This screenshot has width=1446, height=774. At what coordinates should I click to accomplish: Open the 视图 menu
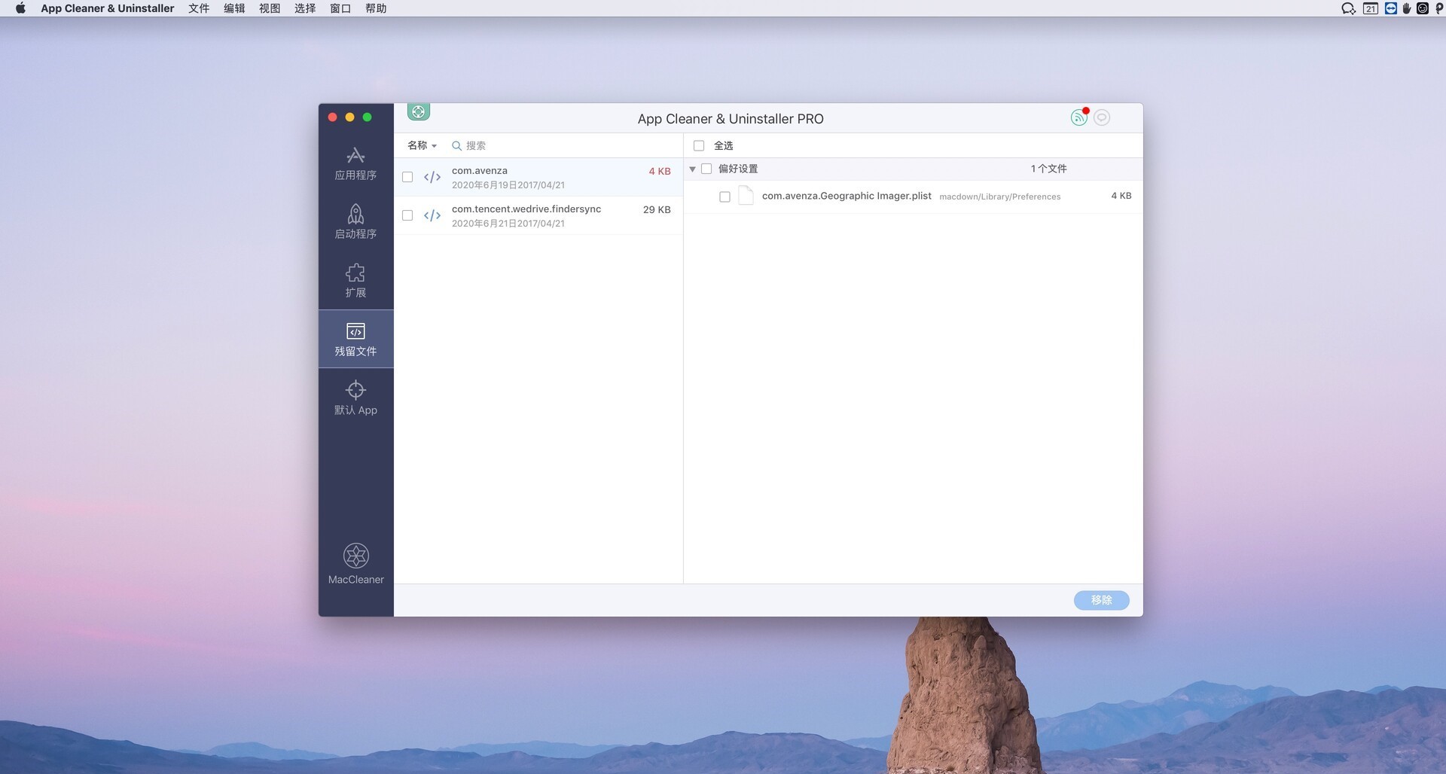pyautogui.click(x=270, y=8)
